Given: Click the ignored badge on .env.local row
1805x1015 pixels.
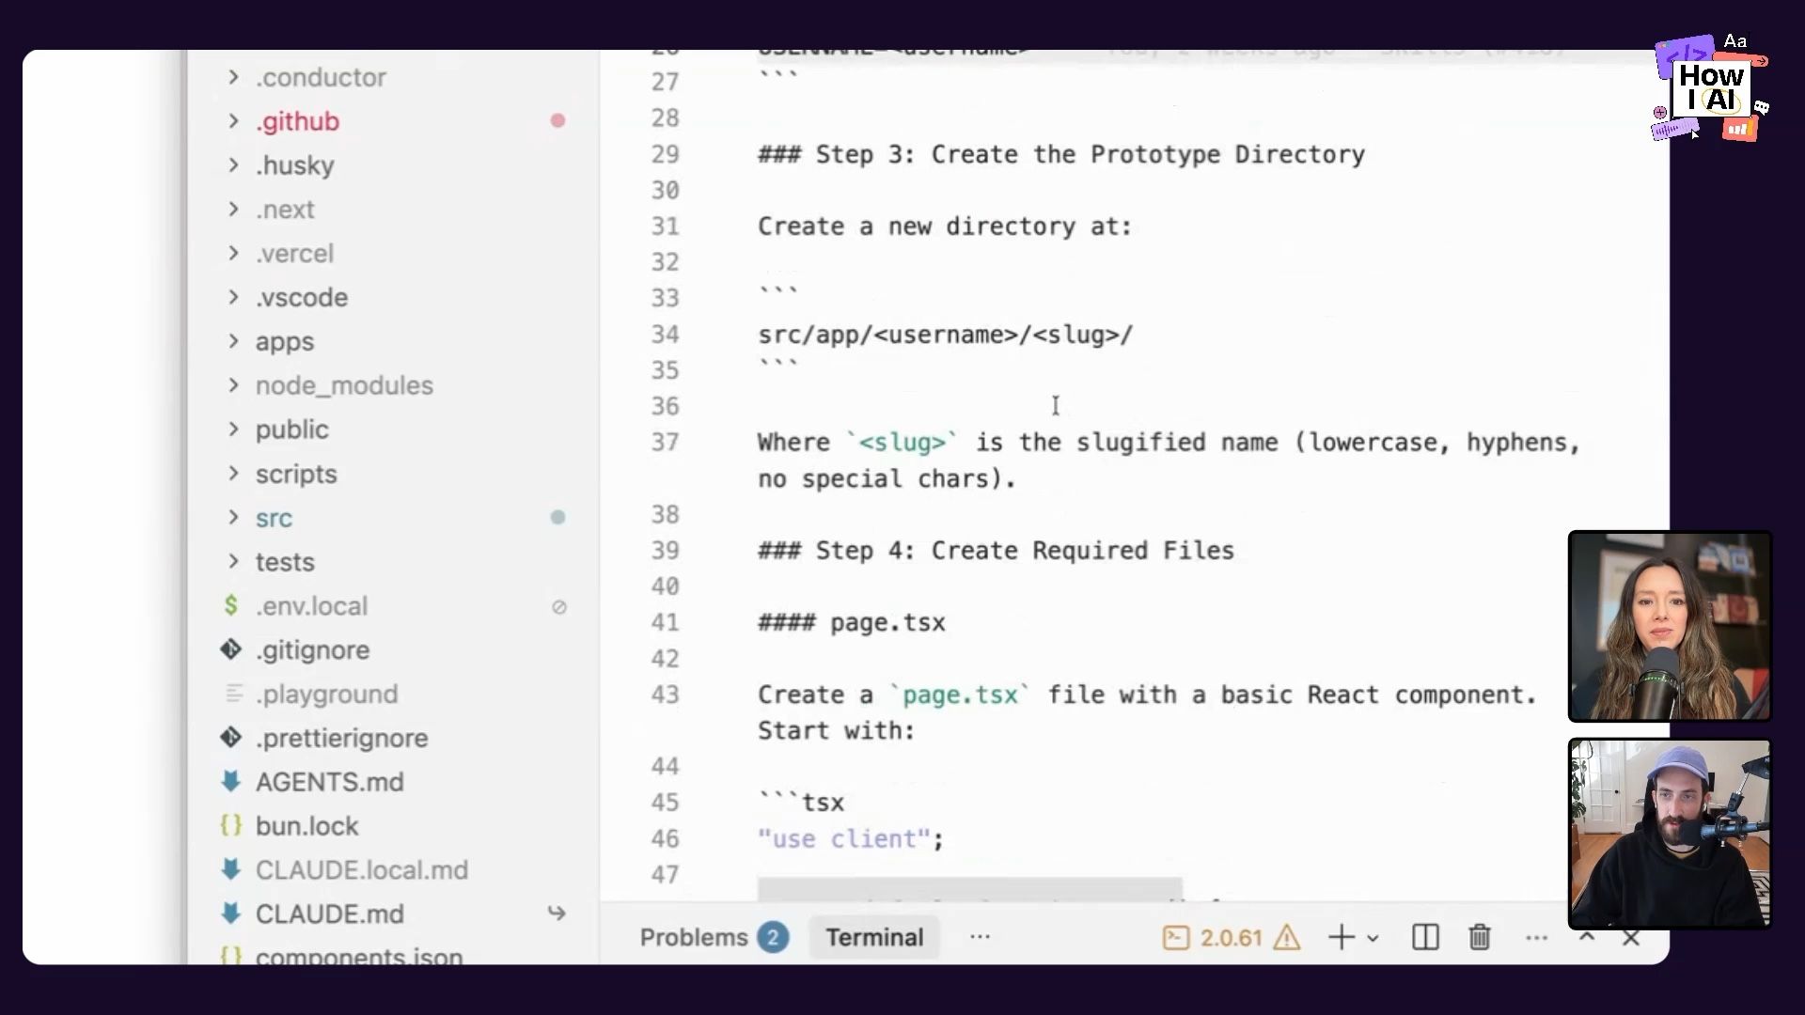Looking at the screenshot, I should pyautogui.click(x=558, y=607).
